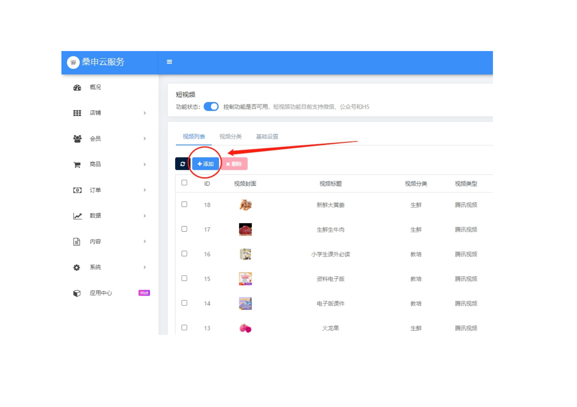Click 腾讯视频 in row ID 18

click(466, 205)
